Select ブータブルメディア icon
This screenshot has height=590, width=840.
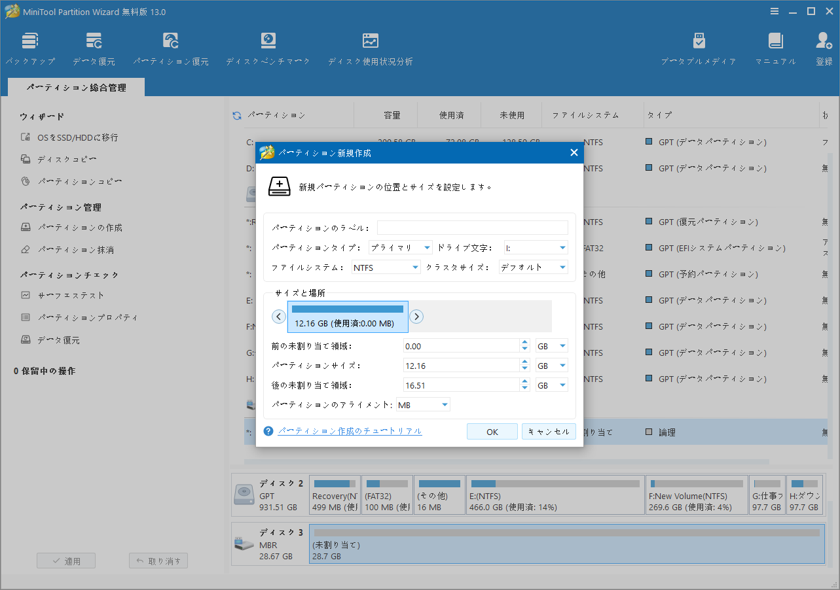(698, 47)
